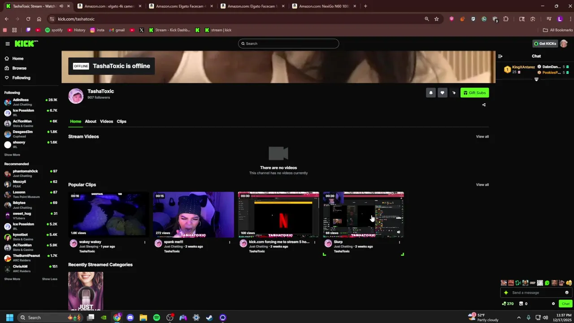Open Just Chatting category card
Screen dimensions: 574x323
(85, 291)
